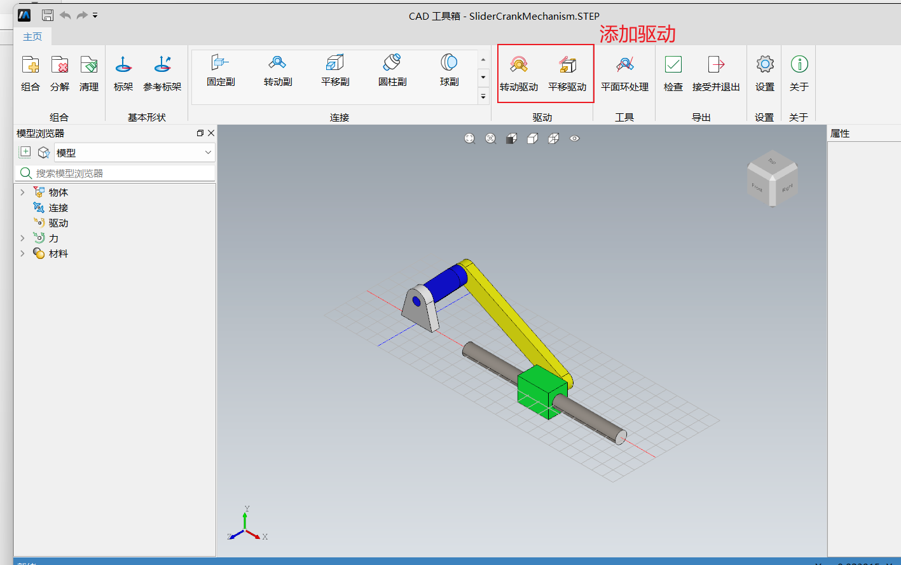Click the redo arrow
The width and height of the screenshot is (901, 565).
[x=82, y=15]
